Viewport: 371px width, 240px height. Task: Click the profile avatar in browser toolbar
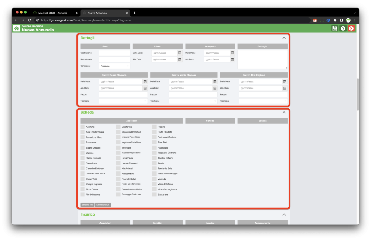point(348,20)
